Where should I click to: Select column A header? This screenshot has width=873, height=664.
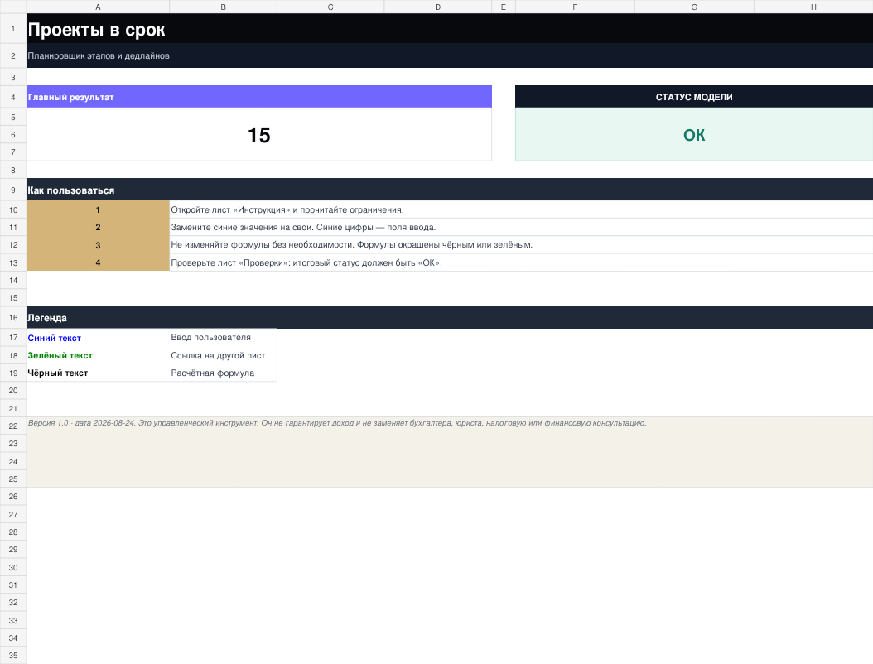(x=98, y=7)
